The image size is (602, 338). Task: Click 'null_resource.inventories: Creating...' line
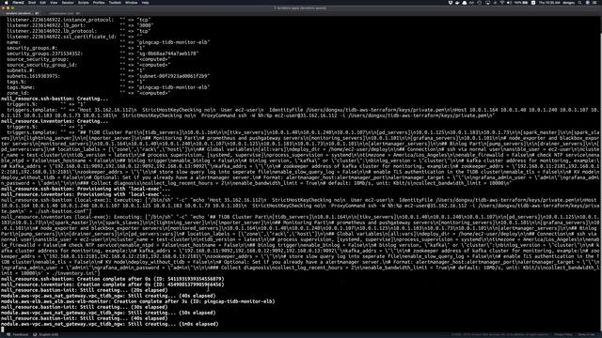[55, 121]
